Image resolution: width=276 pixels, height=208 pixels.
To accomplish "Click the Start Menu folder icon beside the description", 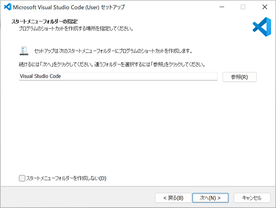I will pos(24,51).
